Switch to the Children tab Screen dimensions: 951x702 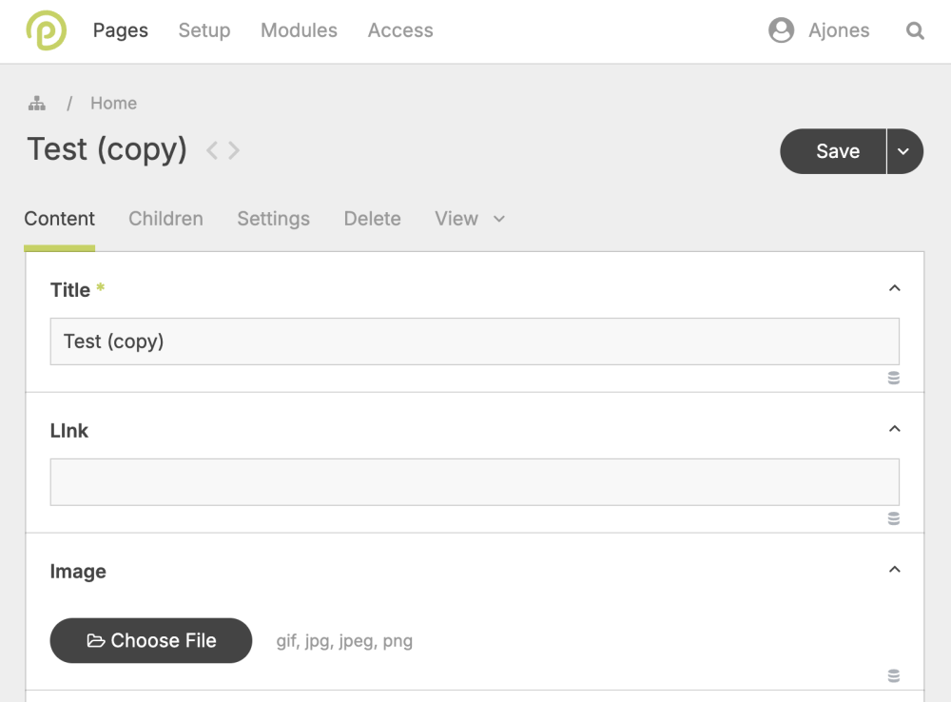pyautogui.click(x=165, y=219)
